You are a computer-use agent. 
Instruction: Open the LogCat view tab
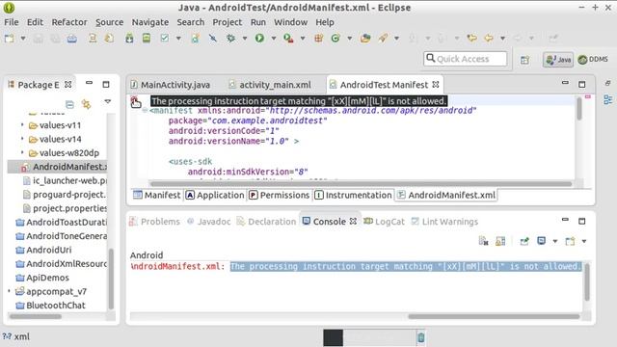coord(384,222)
